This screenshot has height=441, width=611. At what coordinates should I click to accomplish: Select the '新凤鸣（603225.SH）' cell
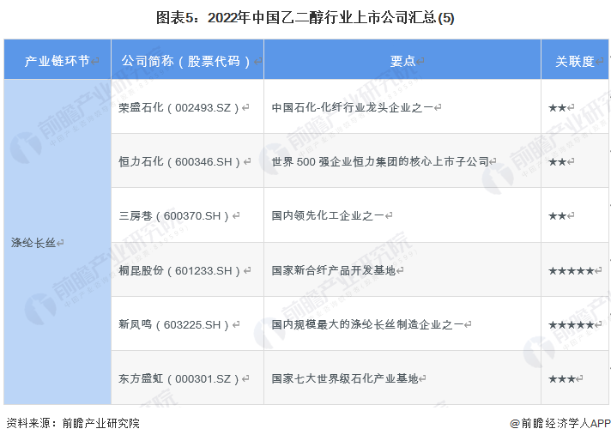(x=187, y=323)
